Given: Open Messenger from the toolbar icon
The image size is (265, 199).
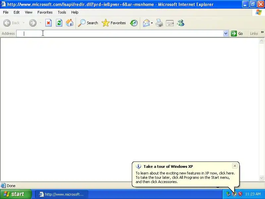Looking at the screenshot, I should (x=181, y=23).
